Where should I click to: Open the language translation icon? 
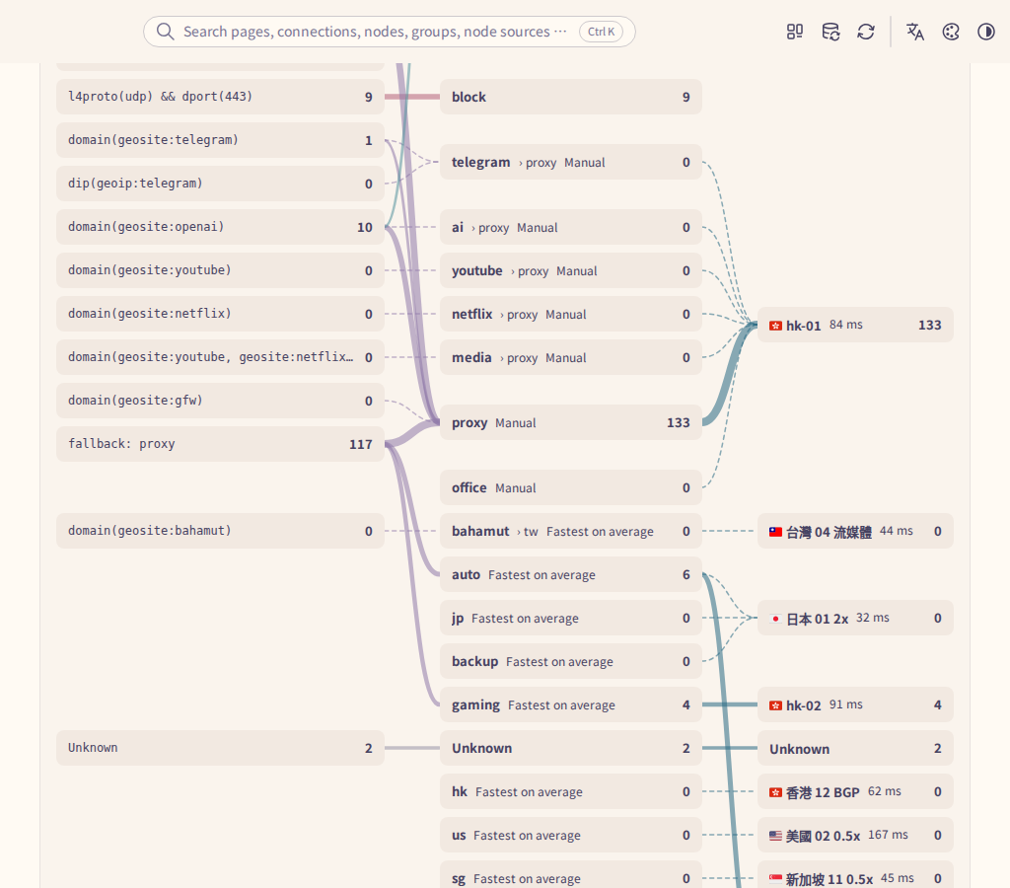pyautogui.click(x=915, y=32)
